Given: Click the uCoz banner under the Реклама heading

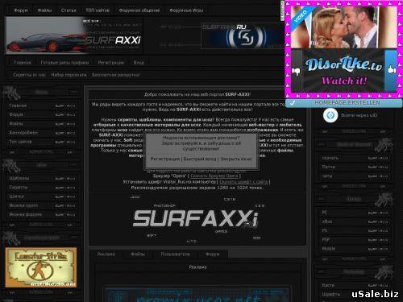Looking at the screenshot, I should click(x=197, y=295).
